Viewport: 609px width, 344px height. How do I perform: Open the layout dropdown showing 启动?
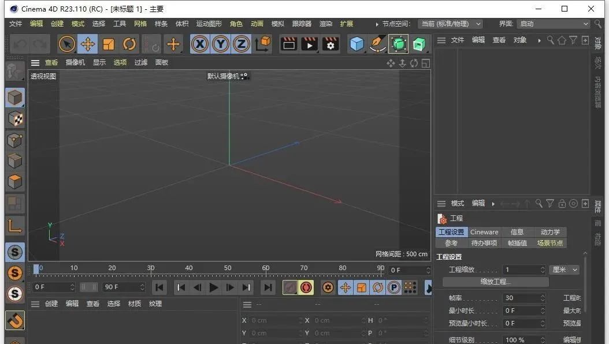554,24
